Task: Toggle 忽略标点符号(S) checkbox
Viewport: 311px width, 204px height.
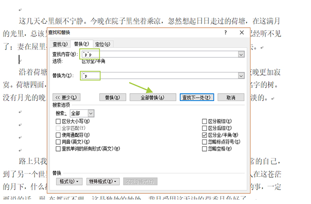Action: 204,142
